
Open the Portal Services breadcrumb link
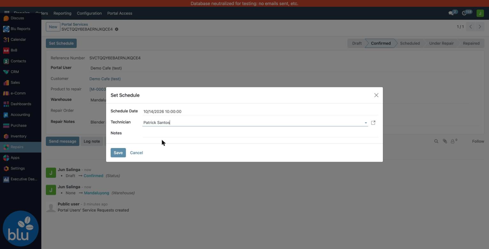75,24
